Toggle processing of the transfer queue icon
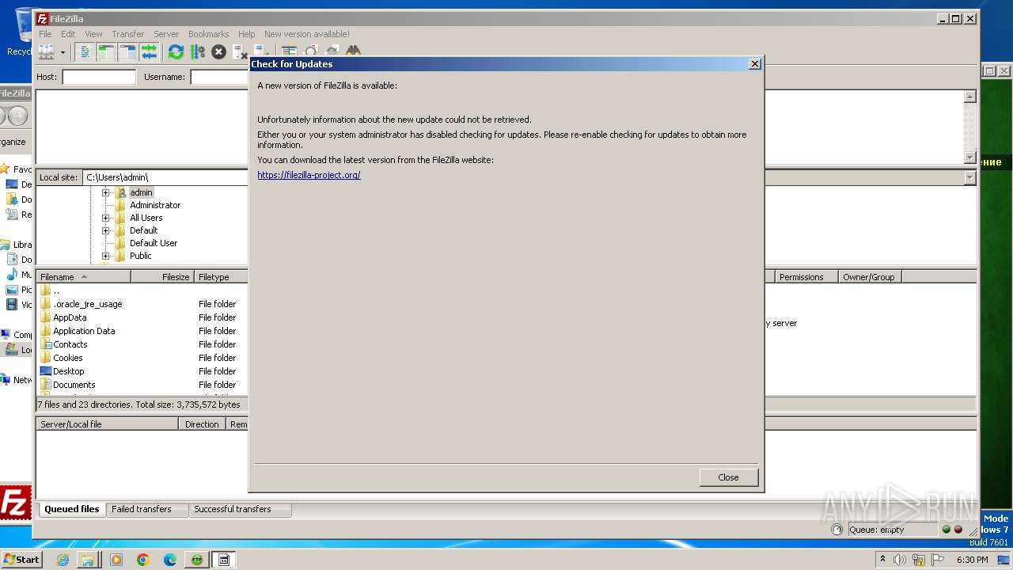 click(197, 52)
